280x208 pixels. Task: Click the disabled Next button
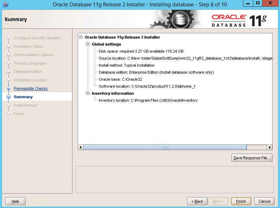coord(218,201)
